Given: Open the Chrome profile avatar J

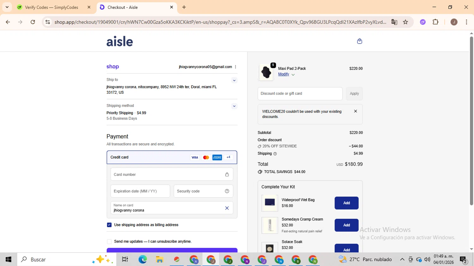Looking at the screenshot, I should pyautogui.click(x=454, y=22).
